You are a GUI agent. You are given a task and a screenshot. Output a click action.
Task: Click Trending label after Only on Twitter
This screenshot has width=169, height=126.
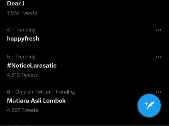(x=65, y=92)
